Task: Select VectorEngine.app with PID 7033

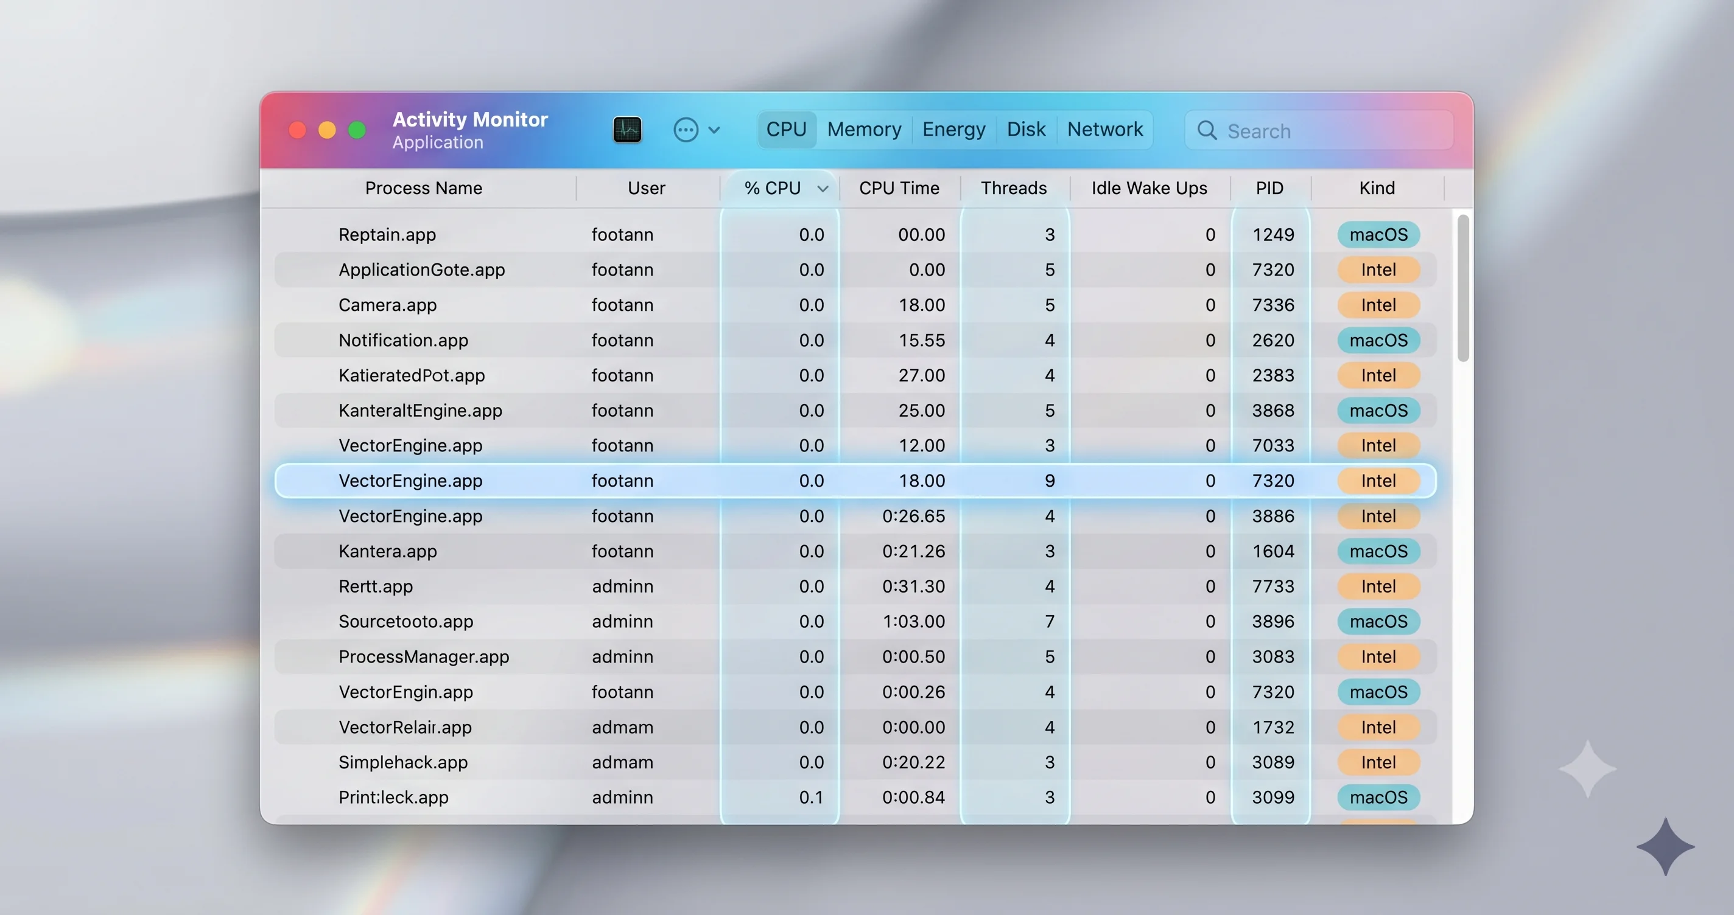Action: pos(855,445)
